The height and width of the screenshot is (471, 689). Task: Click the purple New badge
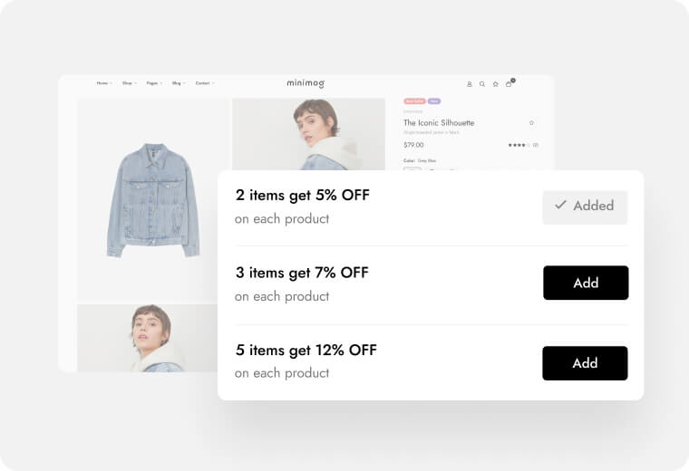[434, 101]
